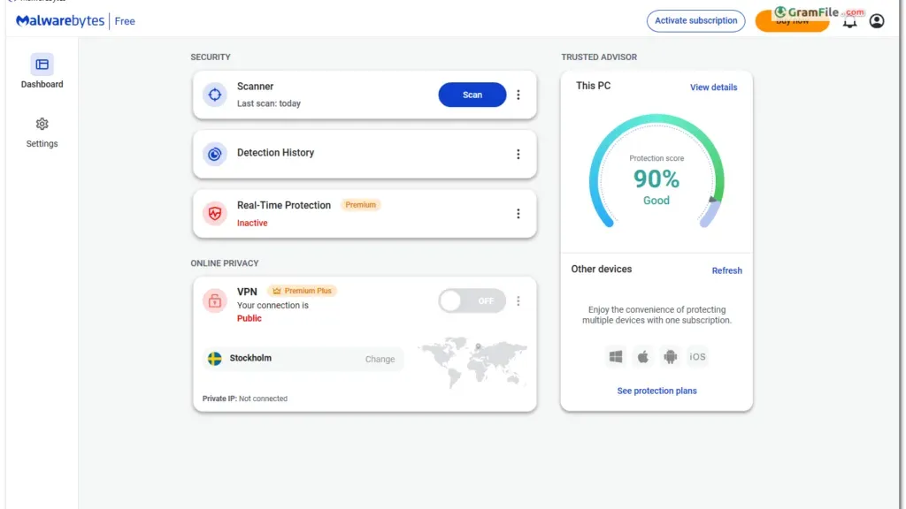Change the Stockholm VPN location
This screenshot has height=509, width=906.
point(380,359)
